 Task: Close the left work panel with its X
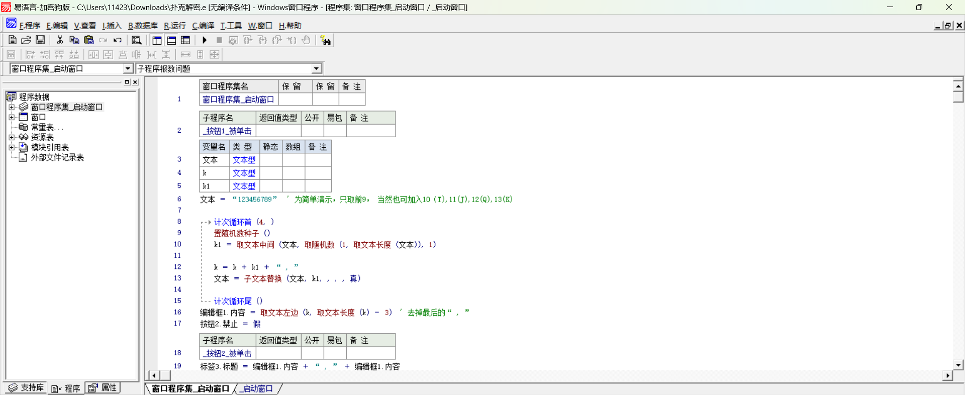[x=135, y=82]
